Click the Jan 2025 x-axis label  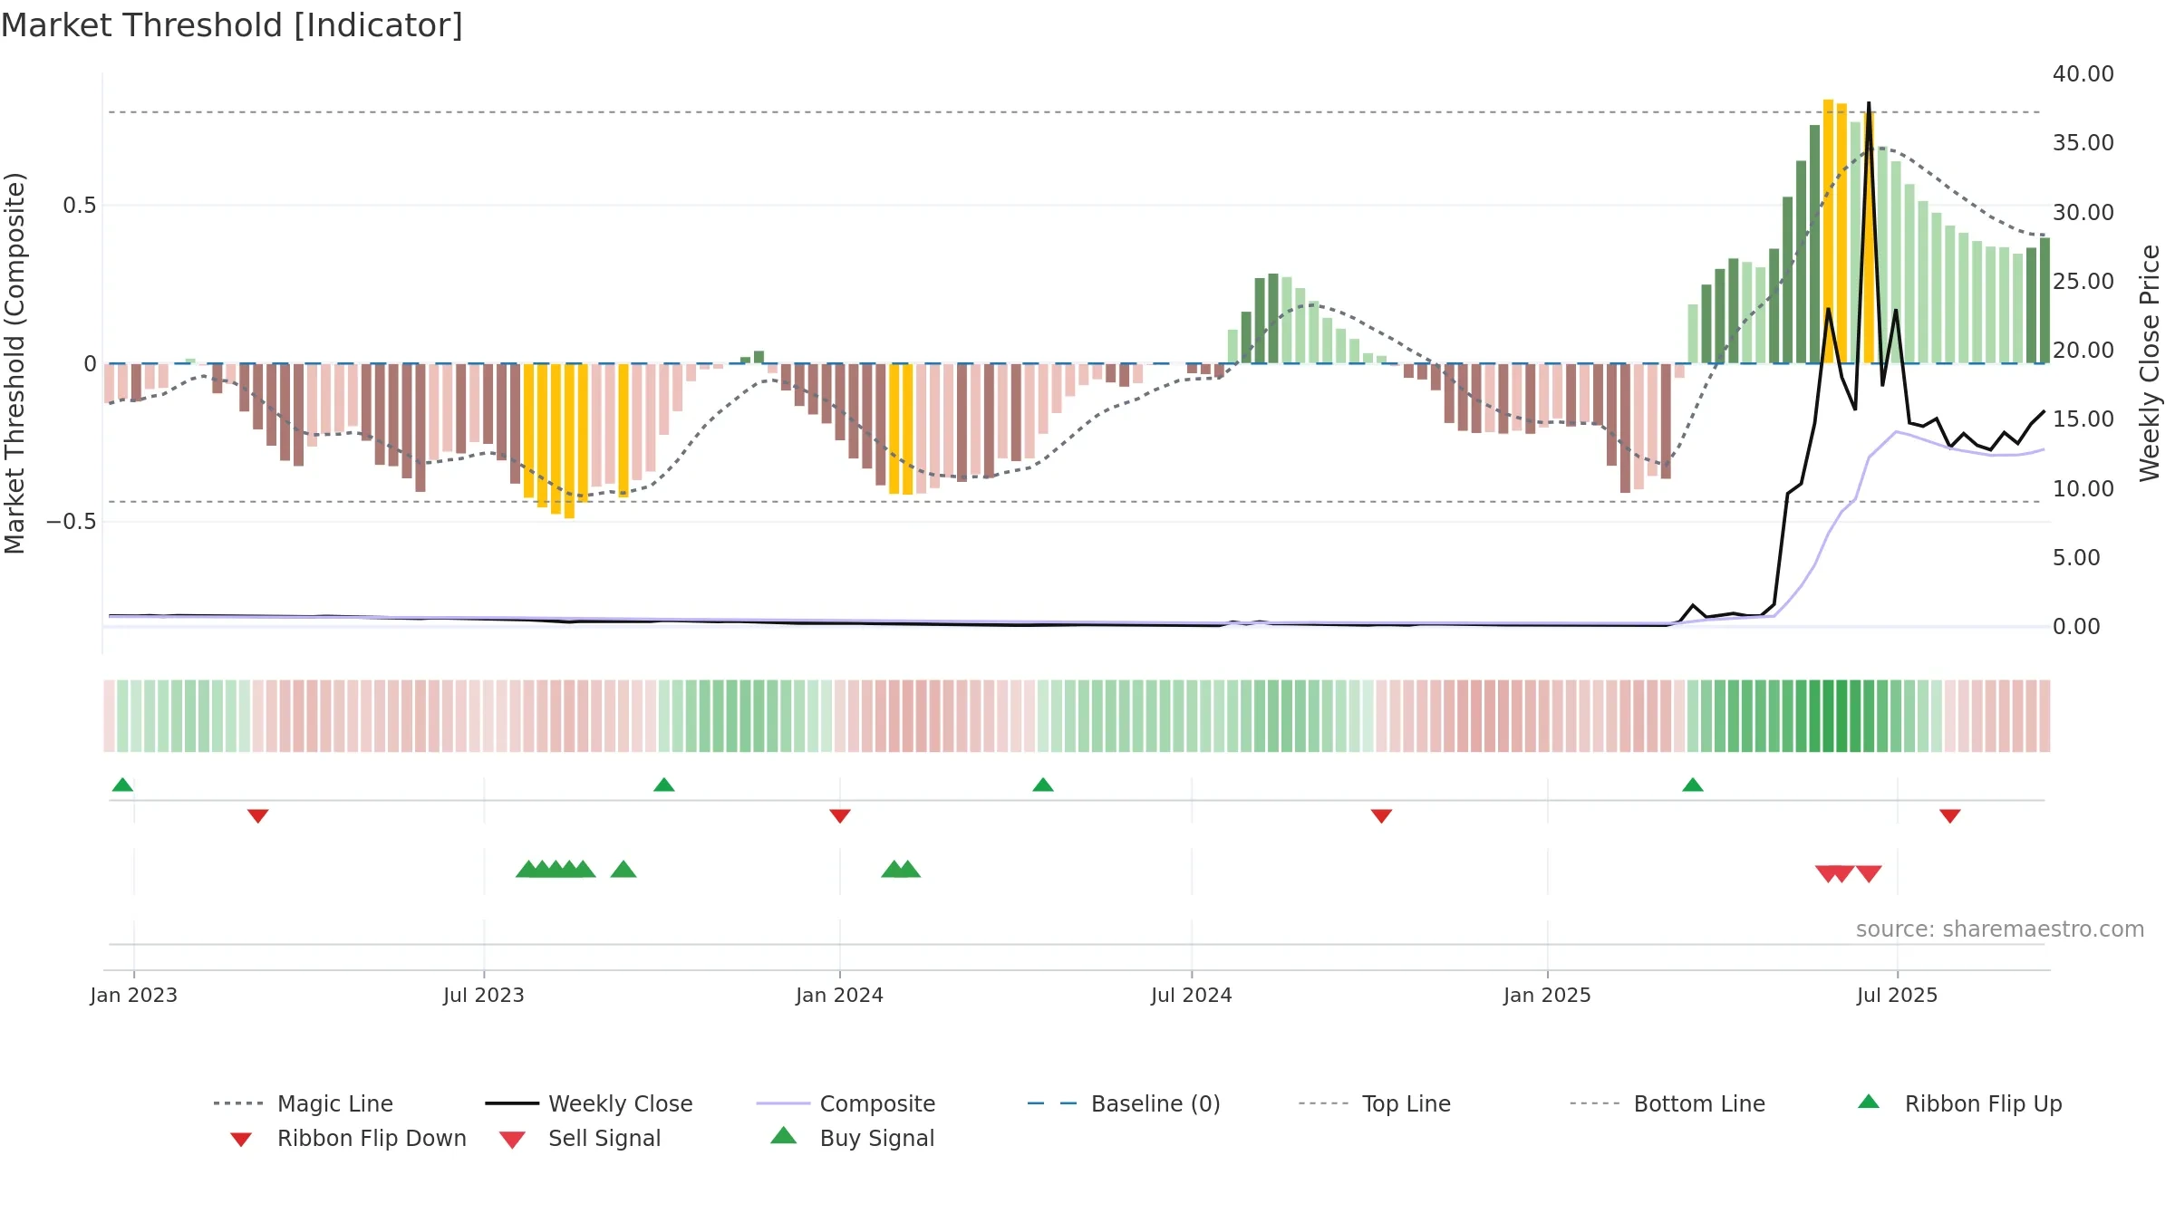[x=1547, y=995]
